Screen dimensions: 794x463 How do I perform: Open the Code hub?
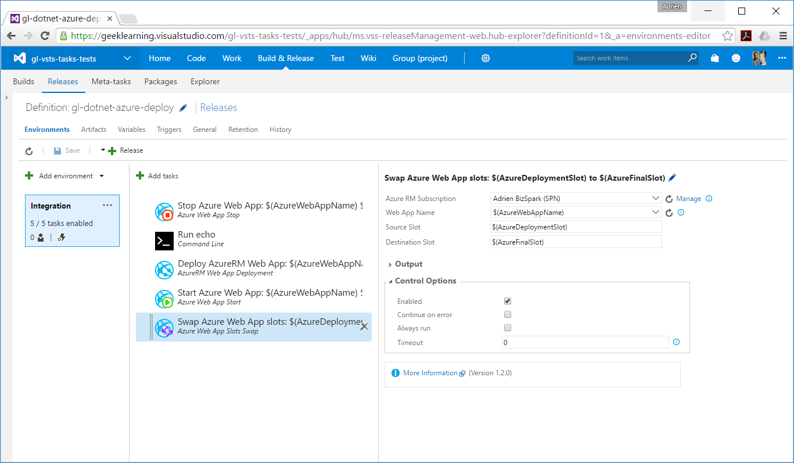(196, 58)
